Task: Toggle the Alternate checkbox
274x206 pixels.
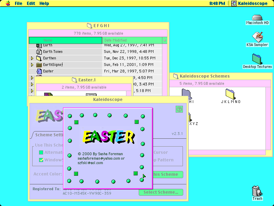Action: tap(41, 152)
